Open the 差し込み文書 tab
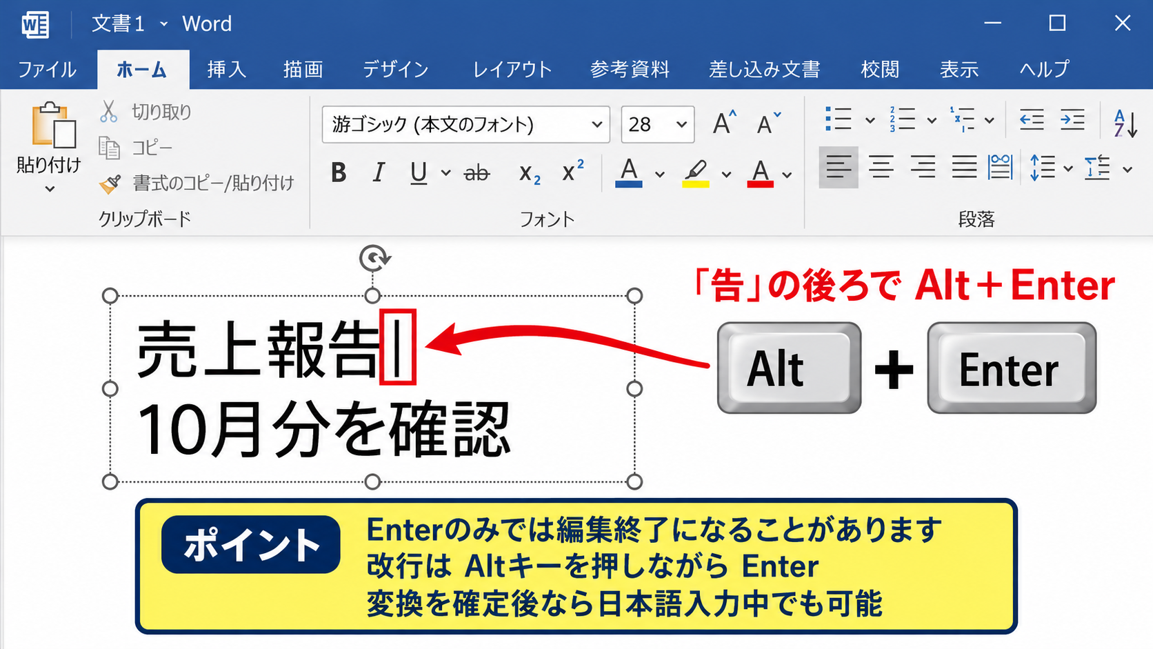 coord(765,70)
